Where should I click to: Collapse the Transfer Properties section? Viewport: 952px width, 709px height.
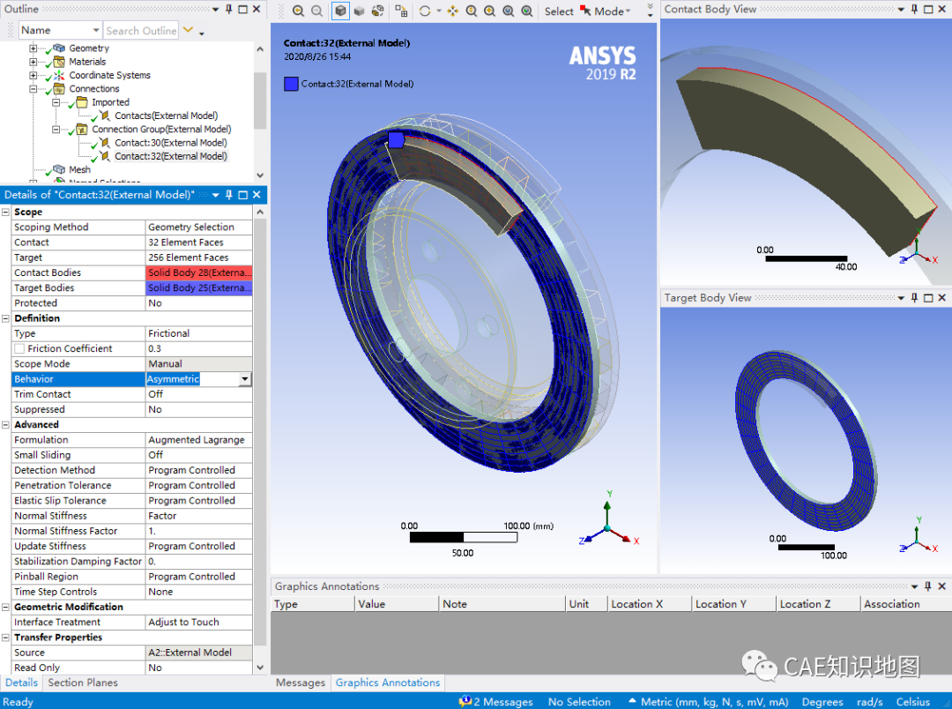5,638
